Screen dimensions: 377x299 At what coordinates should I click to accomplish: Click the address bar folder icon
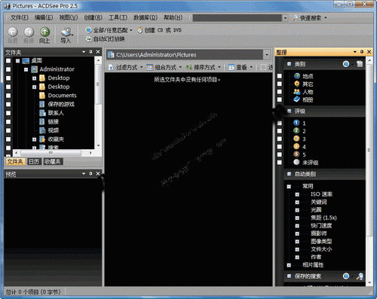pos(111,55)
